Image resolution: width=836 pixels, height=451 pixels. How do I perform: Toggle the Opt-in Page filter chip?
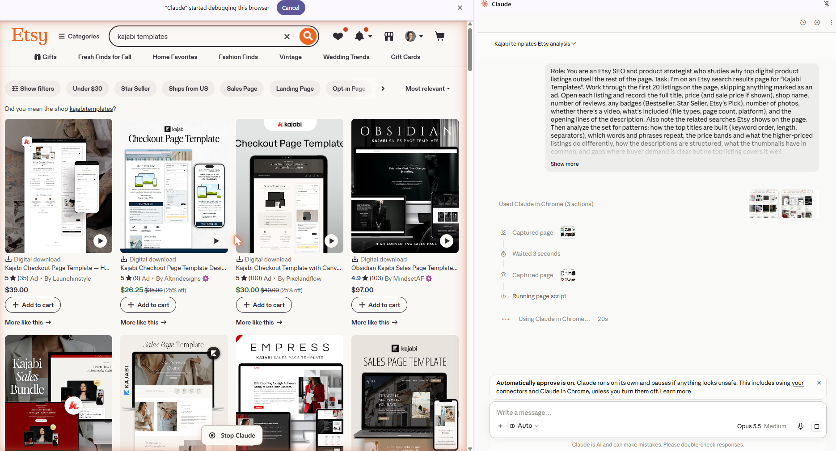pyautogui.click(x=349, y=89)
